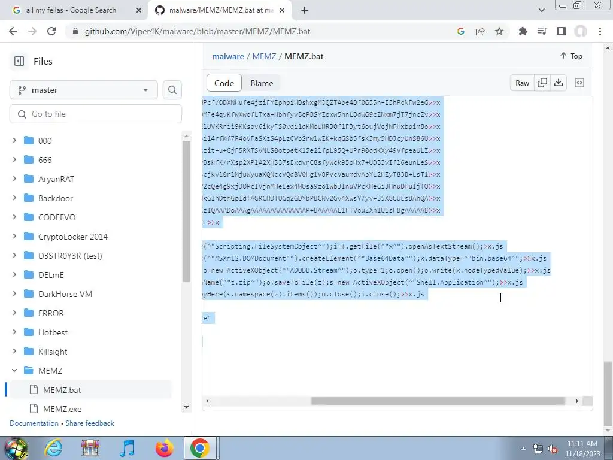613x460 pixels.
Task: Expand the 000 folder
Action: (14, 140)
